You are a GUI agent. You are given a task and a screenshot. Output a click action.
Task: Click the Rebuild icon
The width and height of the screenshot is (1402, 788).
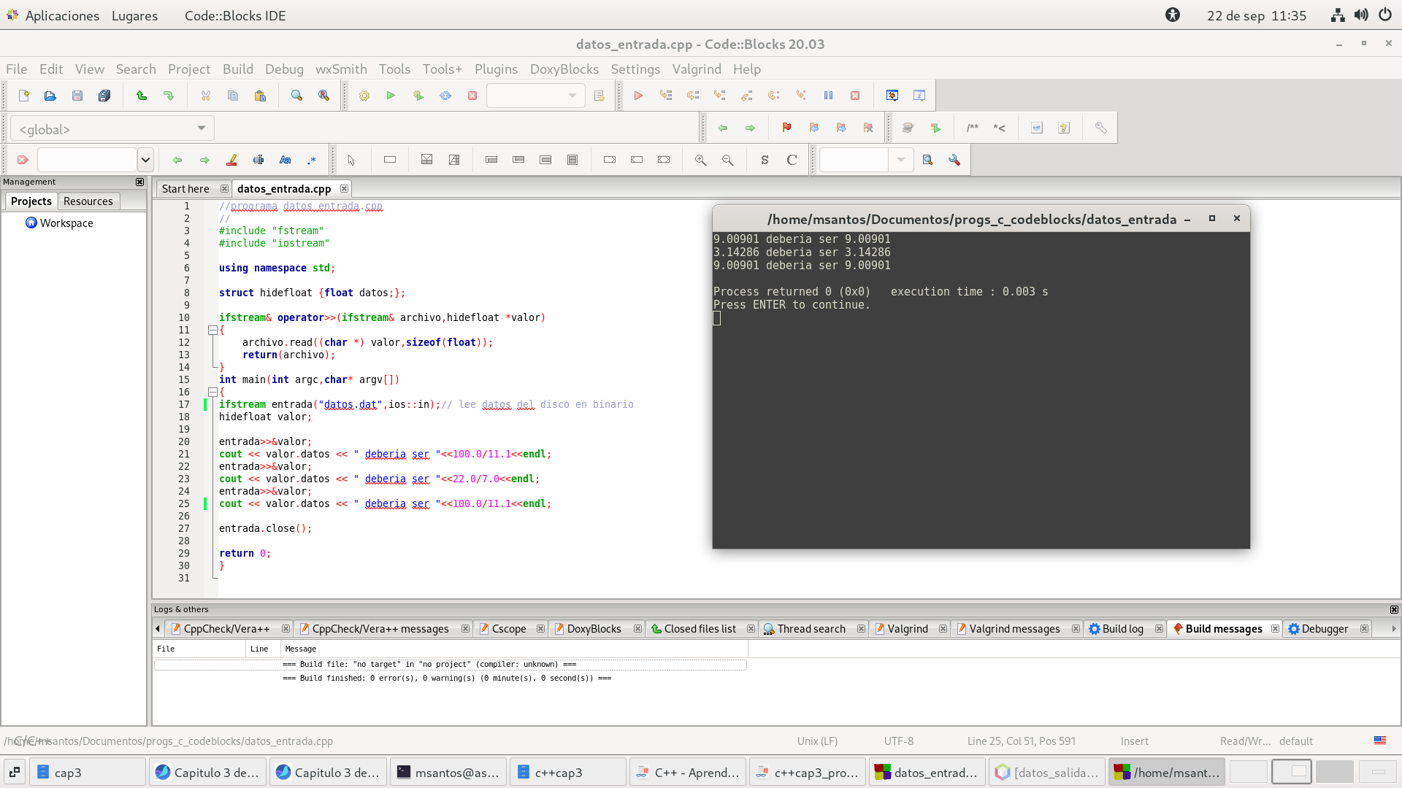coord(445,96)
